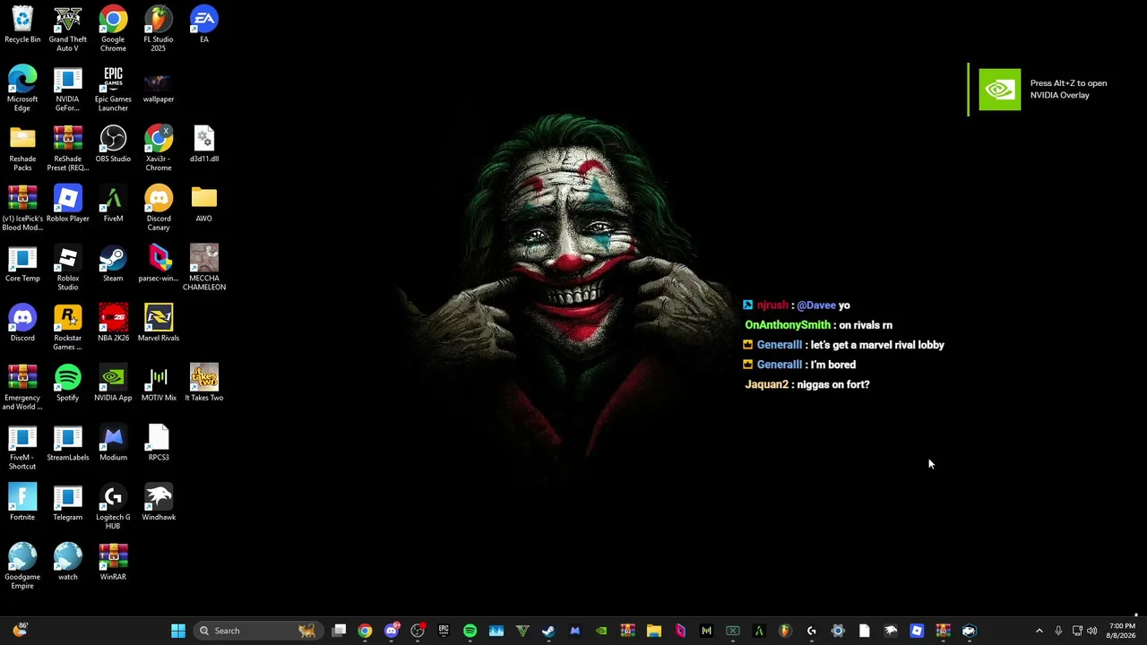Select the Spotify desktop shortcut
1147x645 pixels.
(68, 383)
